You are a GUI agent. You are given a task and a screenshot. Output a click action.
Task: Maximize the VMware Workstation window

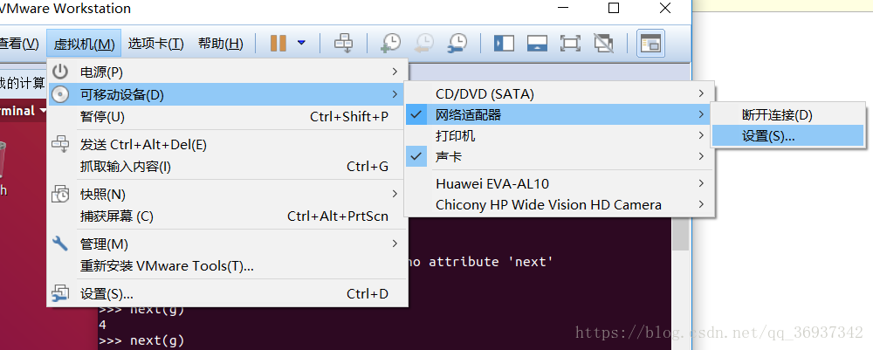(614, 8)
